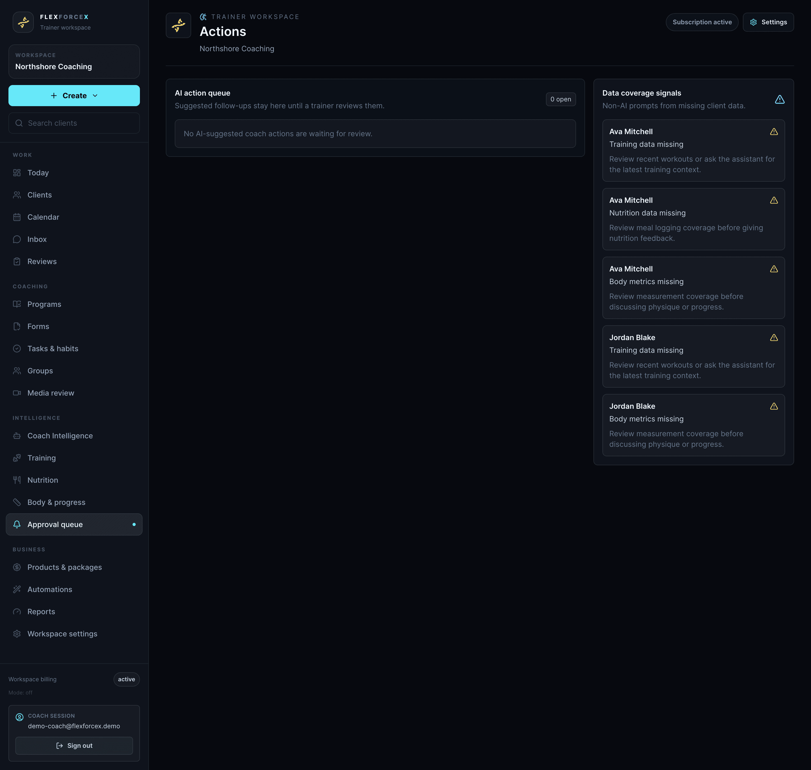
Task: Open Workspace settings in sidebar
Action: (74, 634)
